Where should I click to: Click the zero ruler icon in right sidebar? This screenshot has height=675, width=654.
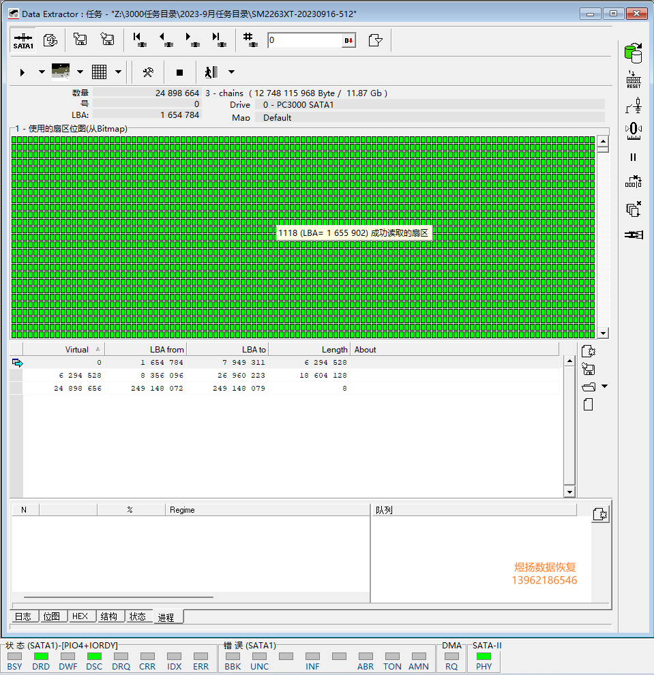click(x=634, y=131)
